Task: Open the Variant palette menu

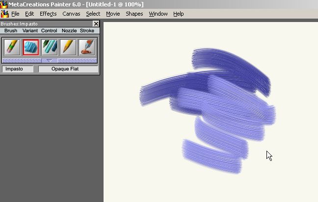Action: (30, 30)
